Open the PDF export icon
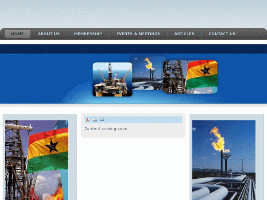Viewport: 267px width, 200px height. pyautogui.click(x=88, y=120)
